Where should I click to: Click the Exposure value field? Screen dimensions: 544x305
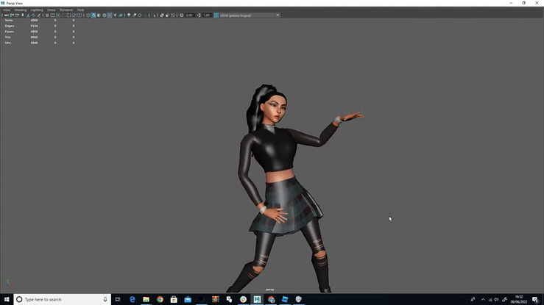(x=189, y=15)
